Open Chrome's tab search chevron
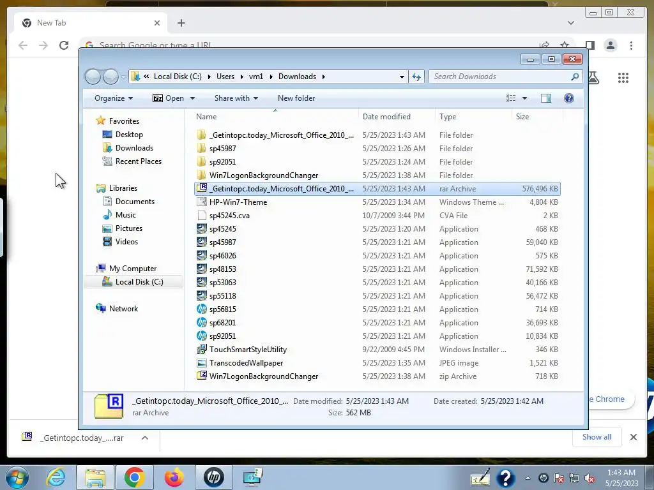The height and width of the screenshot is (490, 654). pos(570,23)
